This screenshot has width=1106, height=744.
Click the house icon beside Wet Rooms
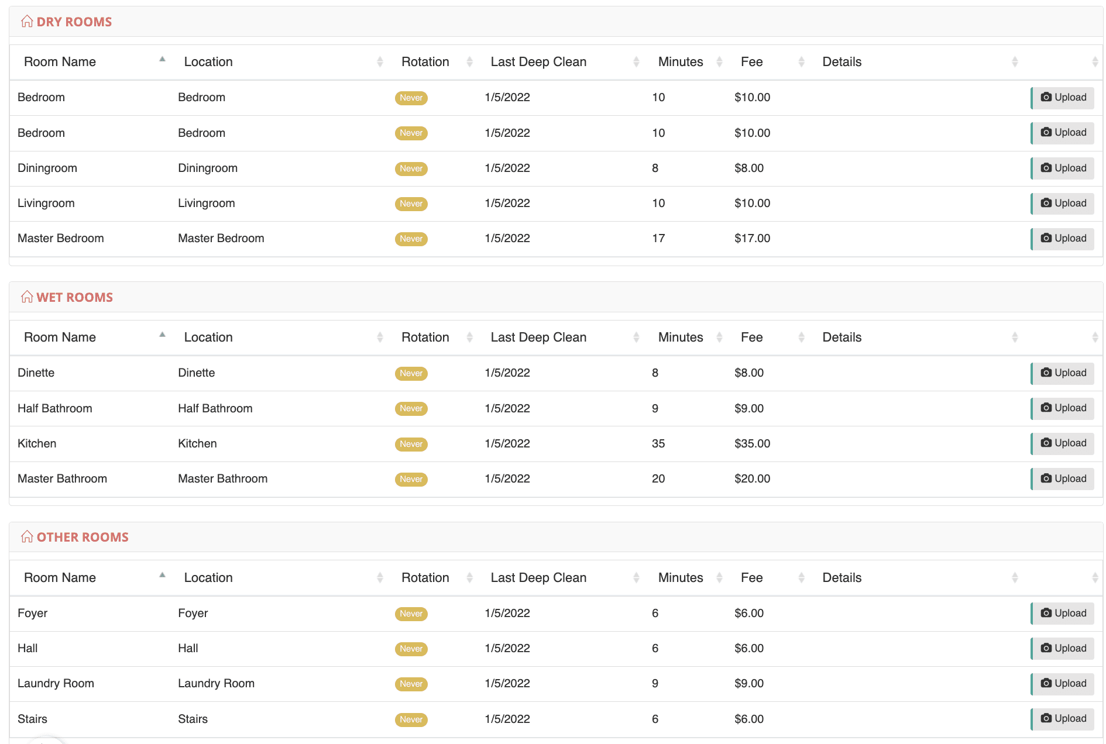click(27, 297)
